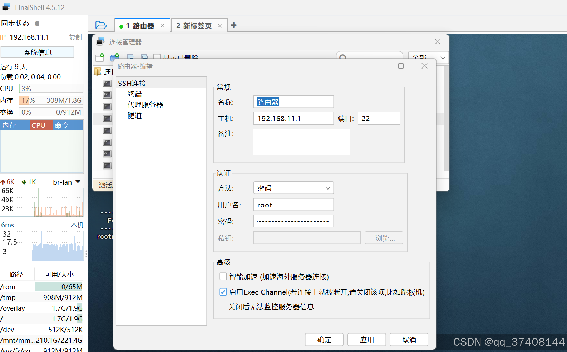Image resolution: width=567 pixels, height=352 pixels.
Task: Click the 可用/大小 column header
Action: 59,274
